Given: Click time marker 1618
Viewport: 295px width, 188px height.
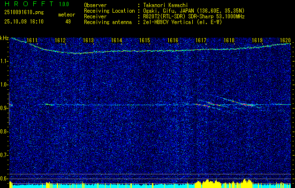Looking at the screenshot, I should click(x=229, y=40).
